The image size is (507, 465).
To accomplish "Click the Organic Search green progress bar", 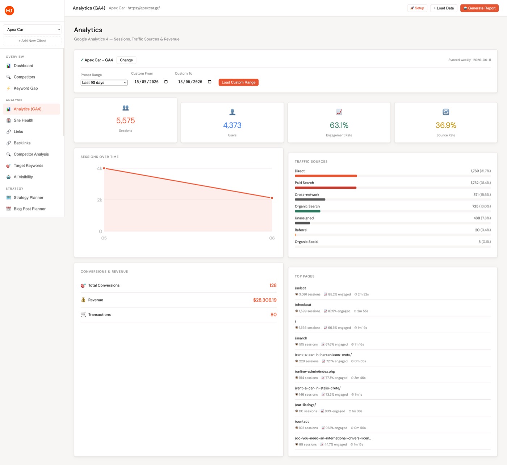I will click(x=307, y=211).
